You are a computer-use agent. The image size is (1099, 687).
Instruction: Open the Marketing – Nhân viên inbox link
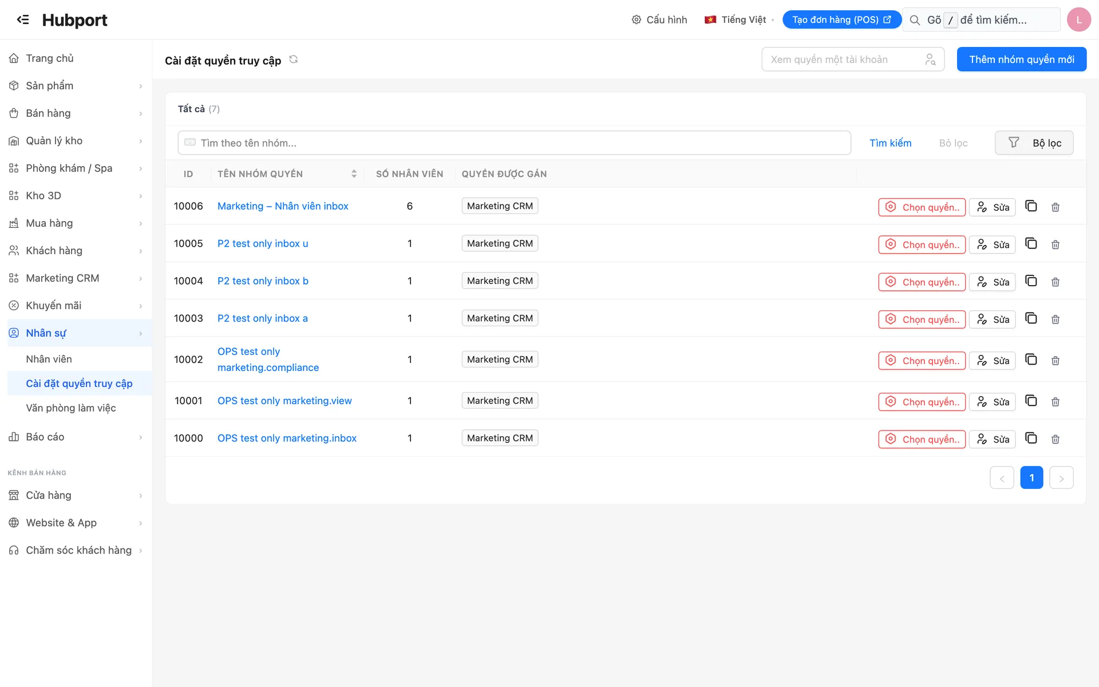(x=283, y=206)
